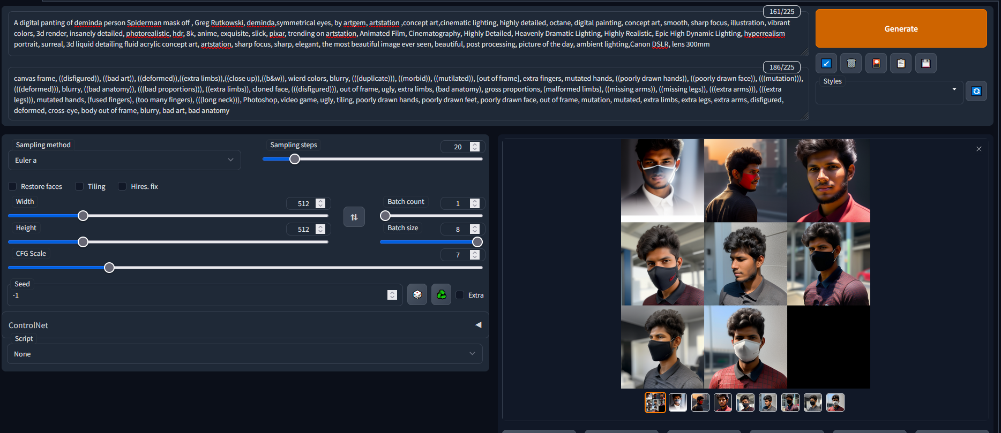This screenshot has width=1001, height=433.
Task: Click the CFG Scale label
Action: (x=31, y=253)
